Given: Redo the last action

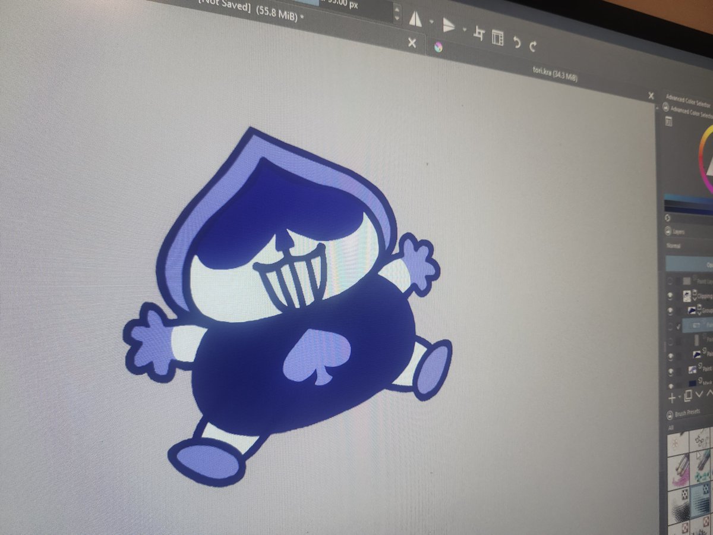Looking at the screenshot, I should pos(533,46).
